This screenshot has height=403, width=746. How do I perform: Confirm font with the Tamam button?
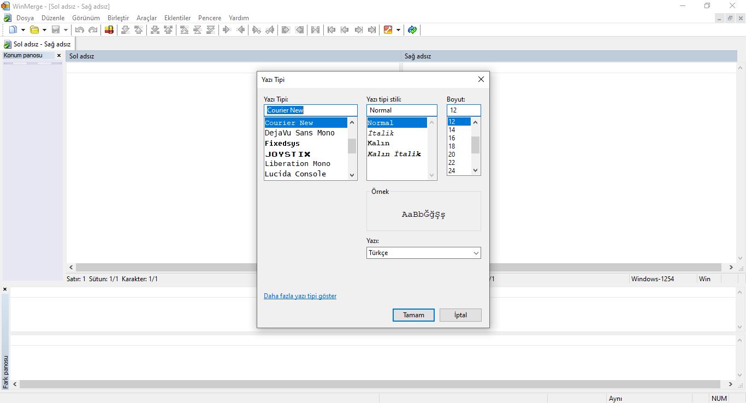coord(413,315)
